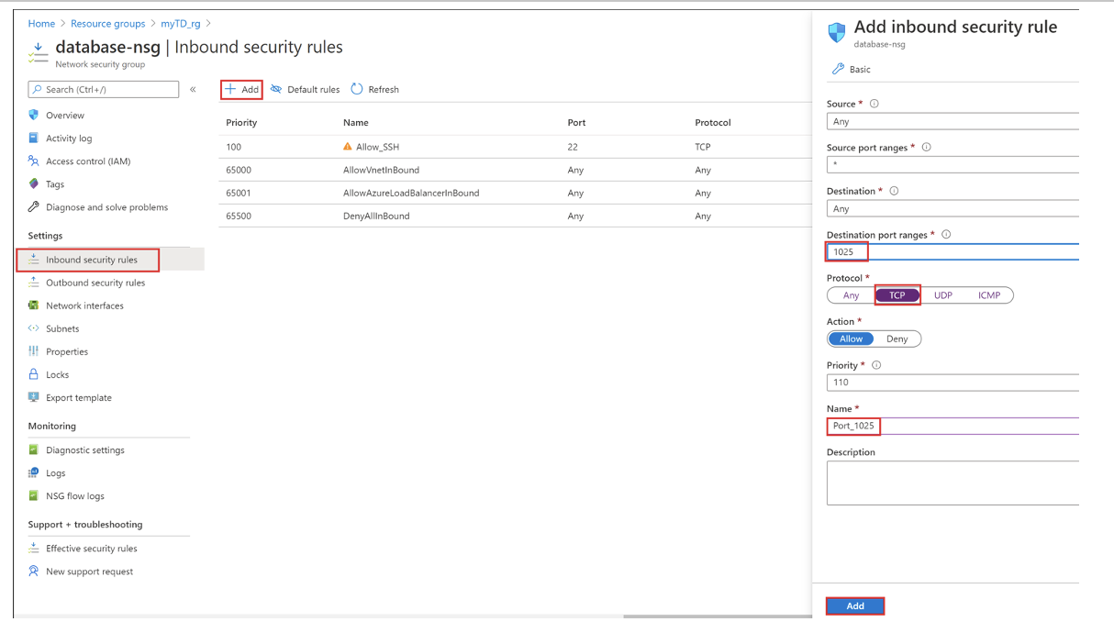Click the Diagnose and solve problems wrench icon
The width and height of the screenshot is (1114, 644).
[x=34, y=206]
